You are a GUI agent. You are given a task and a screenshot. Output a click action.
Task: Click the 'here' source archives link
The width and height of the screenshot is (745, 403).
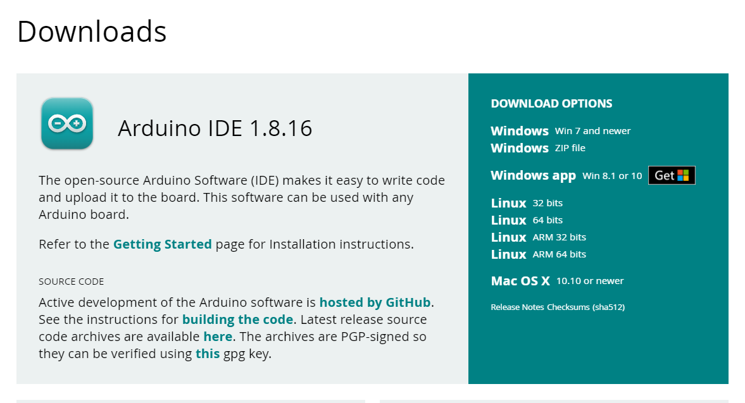click(x=218, y=337)
